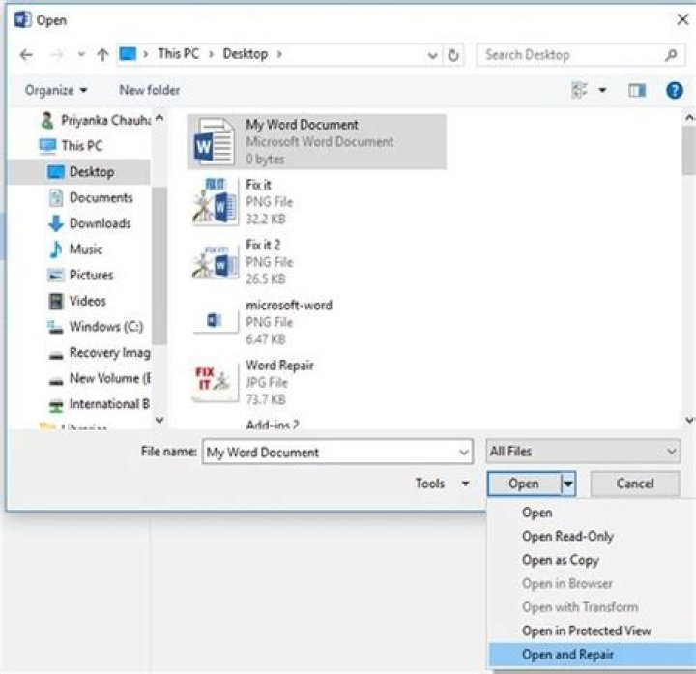Change the file view layout icon

[x=580, y=90]
